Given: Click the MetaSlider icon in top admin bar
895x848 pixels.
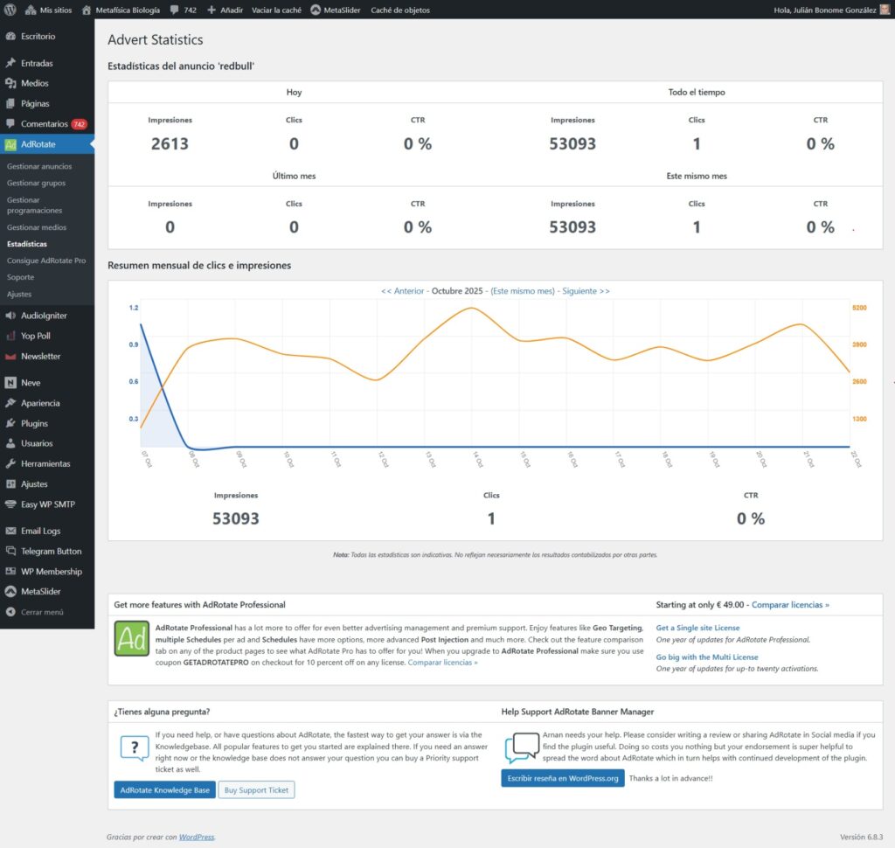Looking at the screenshot, I should [316, 10].
